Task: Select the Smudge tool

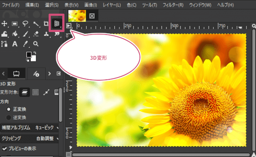Action: (57, 34)
